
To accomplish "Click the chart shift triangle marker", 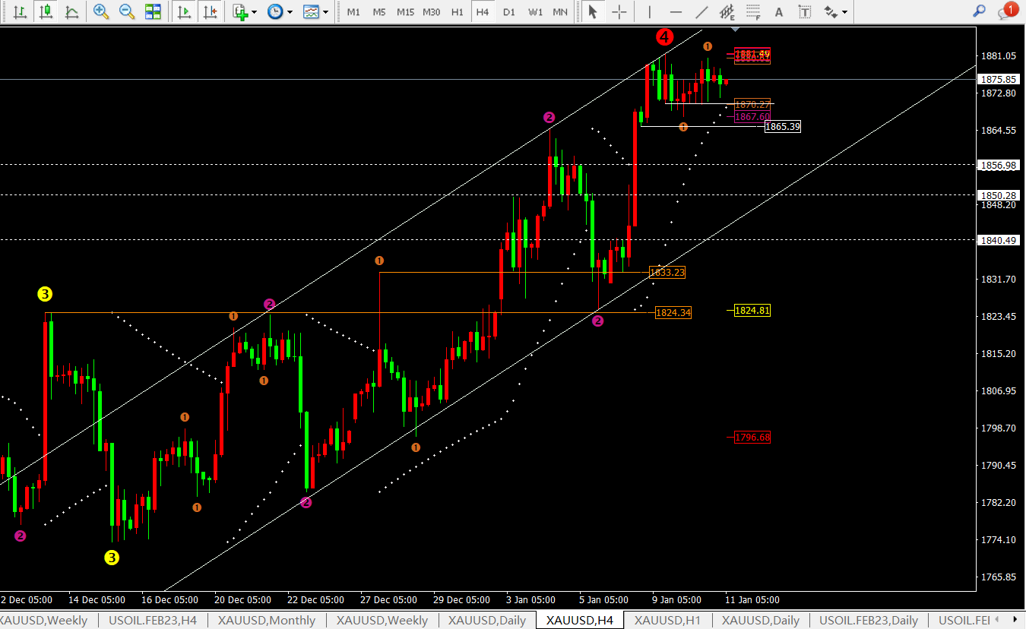I will [735, 29].
